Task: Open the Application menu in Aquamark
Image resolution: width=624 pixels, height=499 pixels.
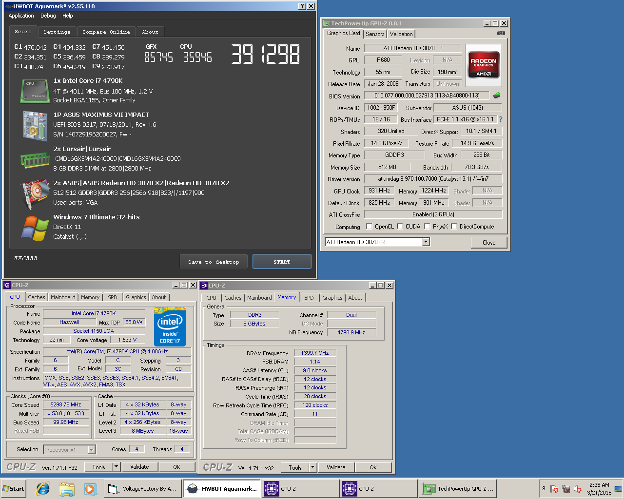Action: pyautogui.click(x=21, y=16)
